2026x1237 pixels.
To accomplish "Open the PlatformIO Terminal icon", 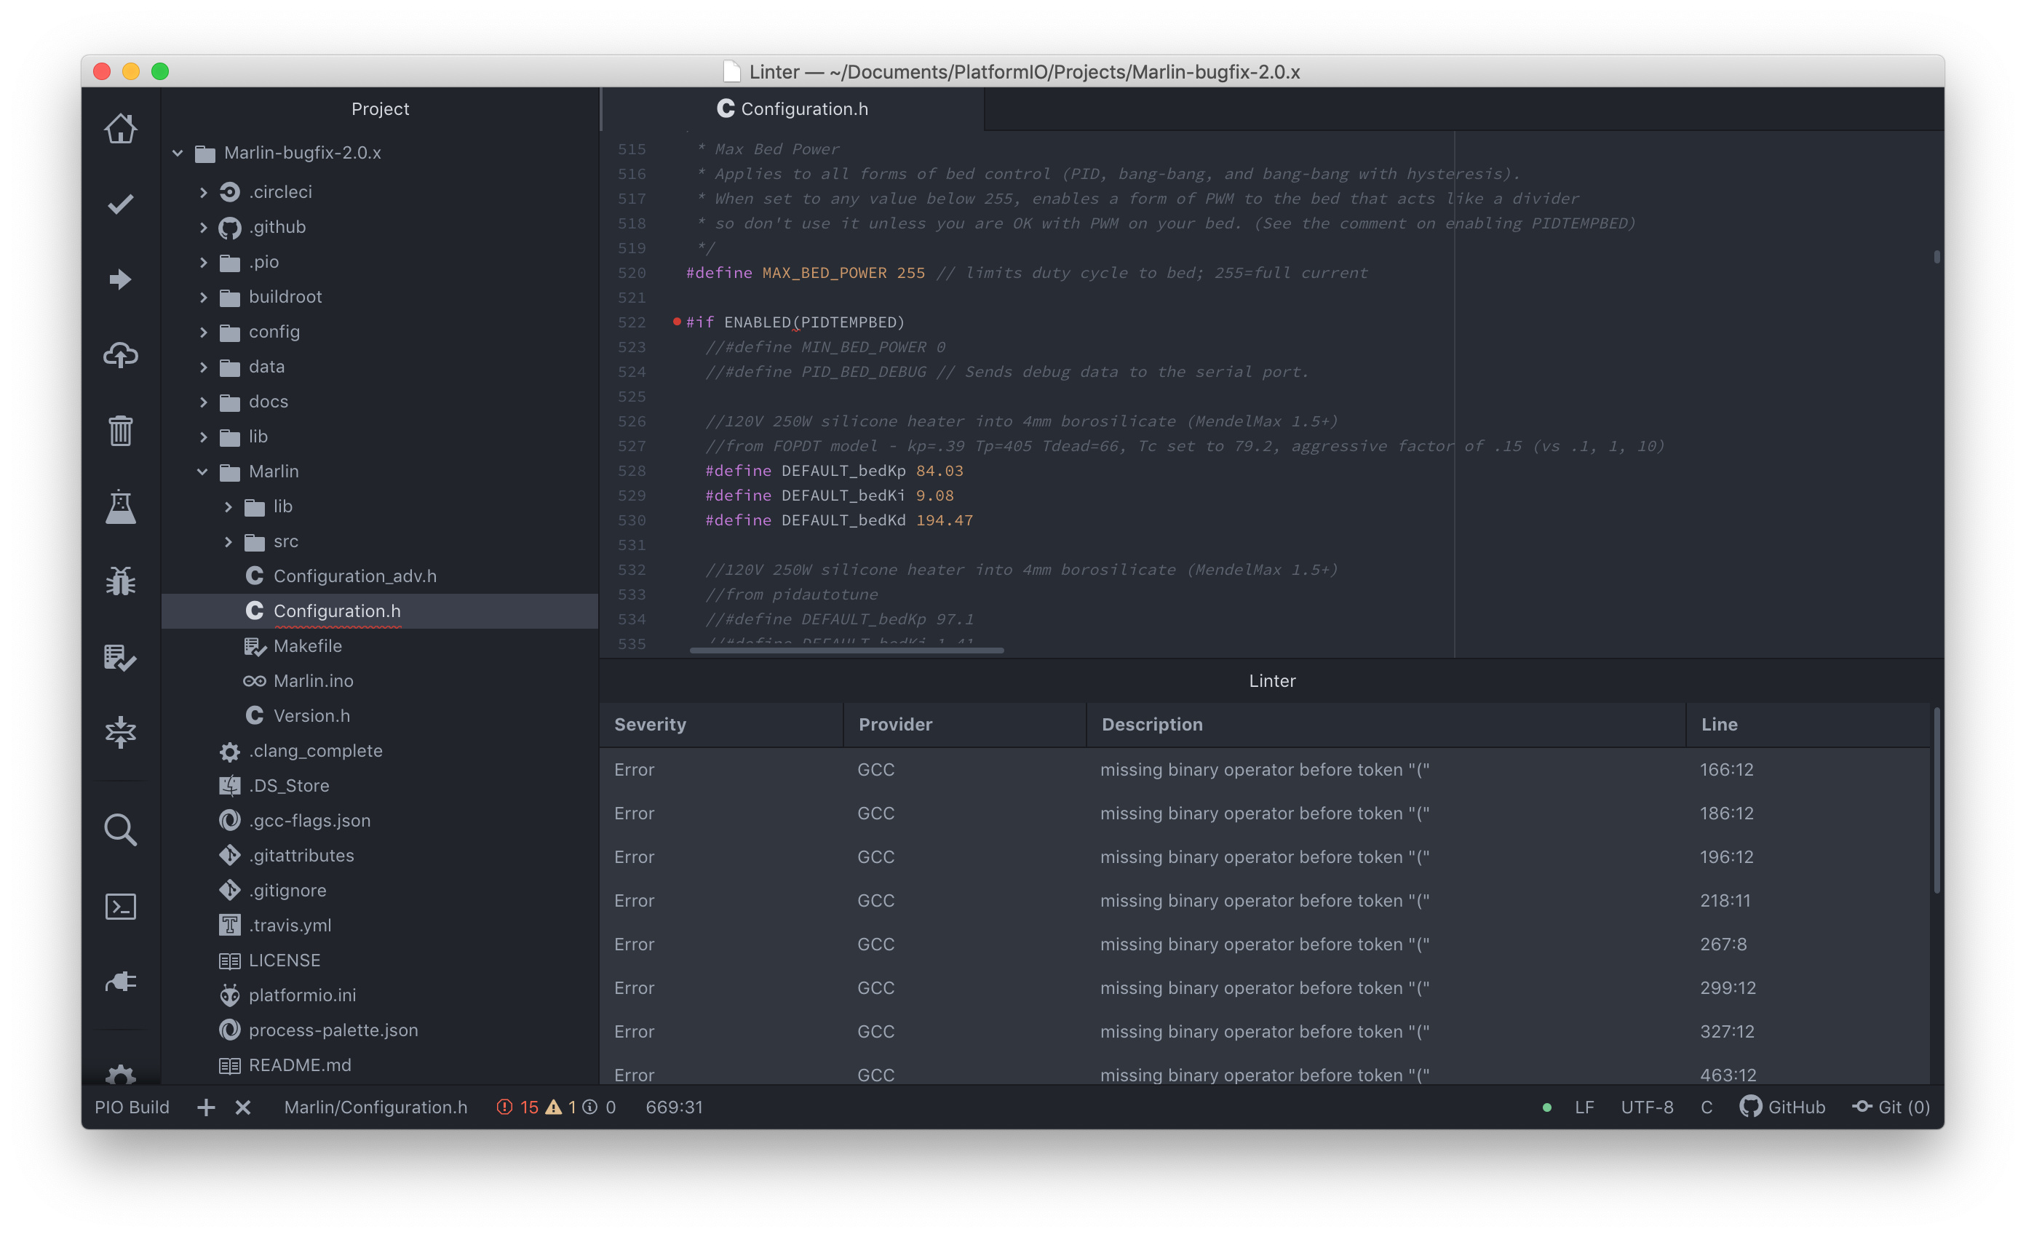I will 121,907.
